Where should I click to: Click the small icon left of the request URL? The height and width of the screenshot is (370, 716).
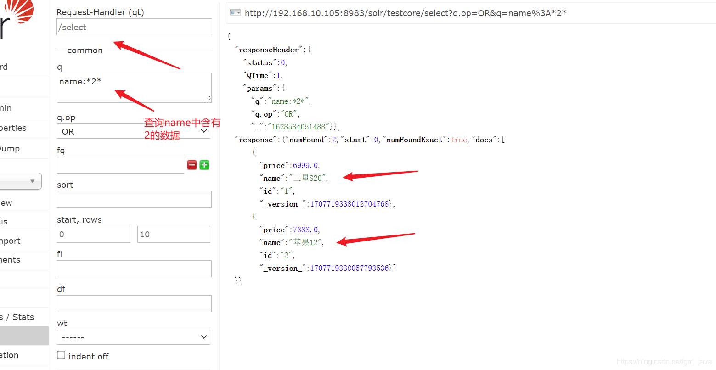point(235,13)
